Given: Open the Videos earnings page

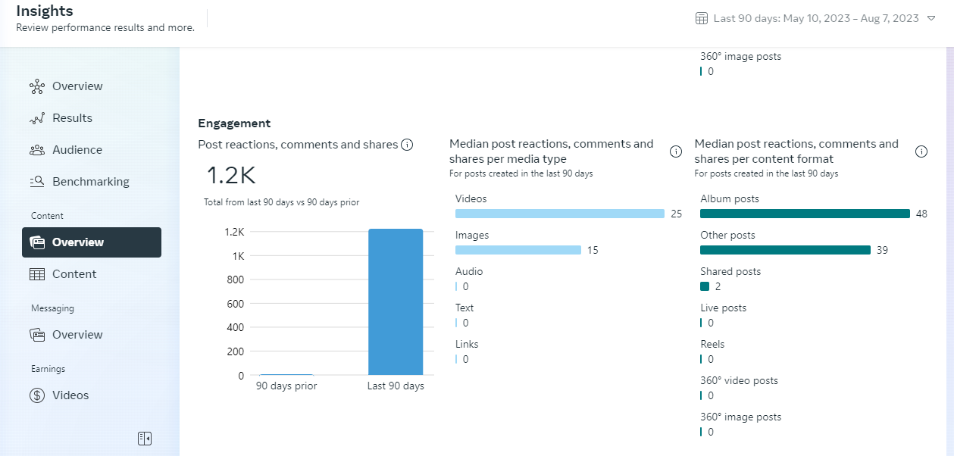Looking at the screenshot, I should [x=70, y=395].
